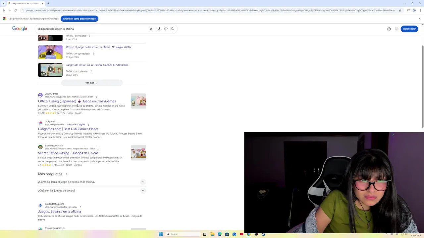Screen dimensions: 424x238
Task: Open the Google apps grid
Action: (397, 29)
